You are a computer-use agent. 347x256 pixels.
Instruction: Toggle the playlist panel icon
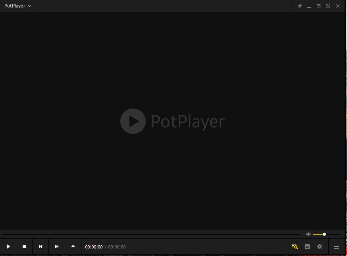pyautogui.click(x=307, y=247)
